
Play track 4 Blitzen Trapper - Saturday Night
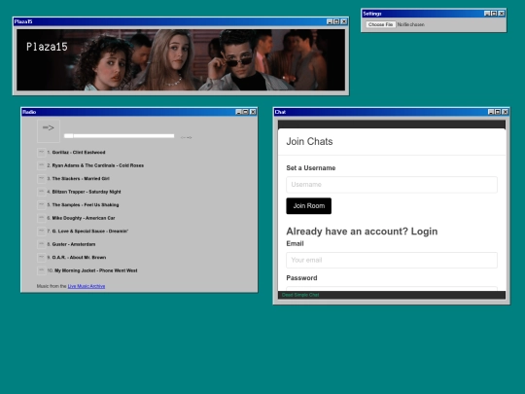pos(42,192)
